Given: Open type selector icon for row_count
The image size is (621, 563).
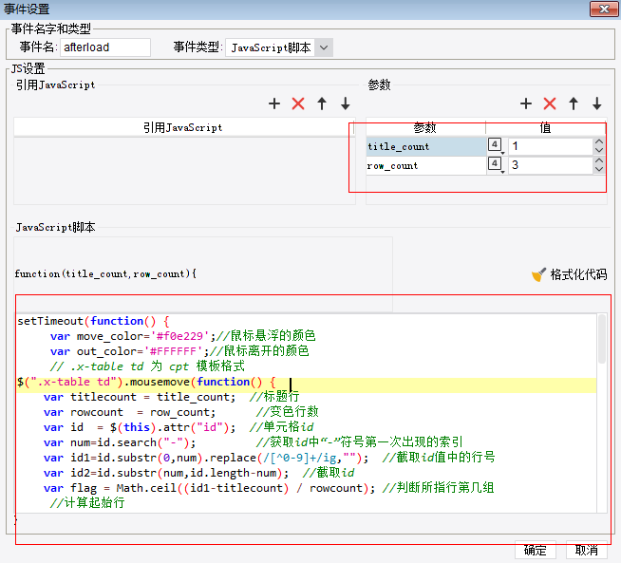Looking at the screenshot, I should pos(495,164).
